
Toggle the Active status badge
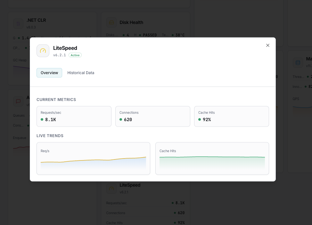pos(75,55)
